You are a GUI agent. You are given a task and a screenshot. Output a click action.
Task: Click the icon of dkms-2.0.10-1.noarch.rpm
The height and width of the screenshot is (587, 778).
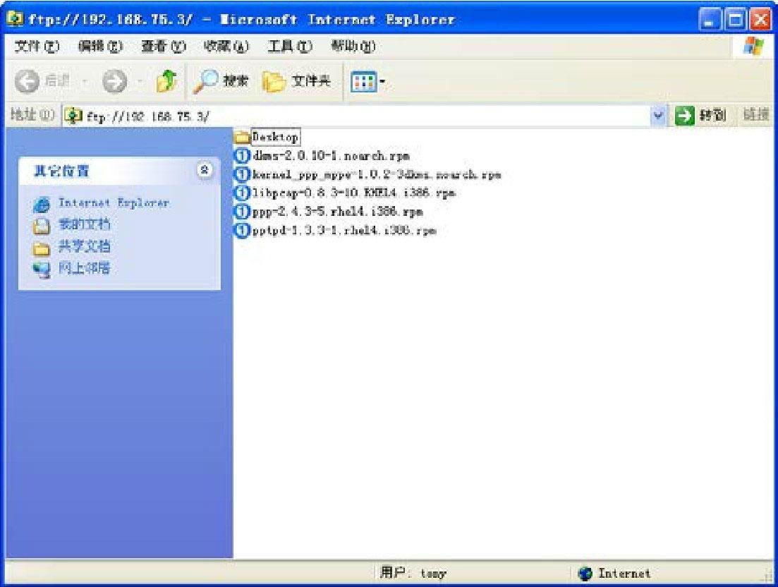coord(242,156)
